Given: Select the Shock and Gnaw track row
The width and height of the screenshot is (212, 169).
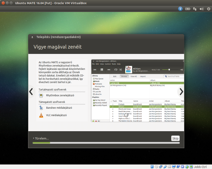Looking at the screenshot, I should point(147,109).
